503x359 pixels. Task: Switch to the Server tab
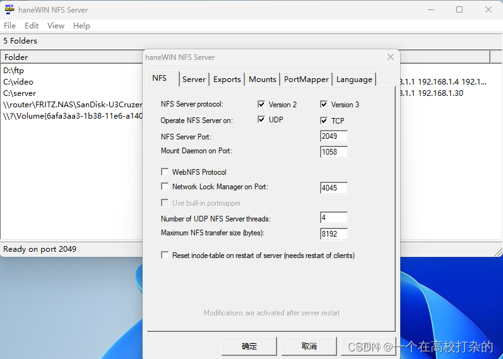coord(194,79)
